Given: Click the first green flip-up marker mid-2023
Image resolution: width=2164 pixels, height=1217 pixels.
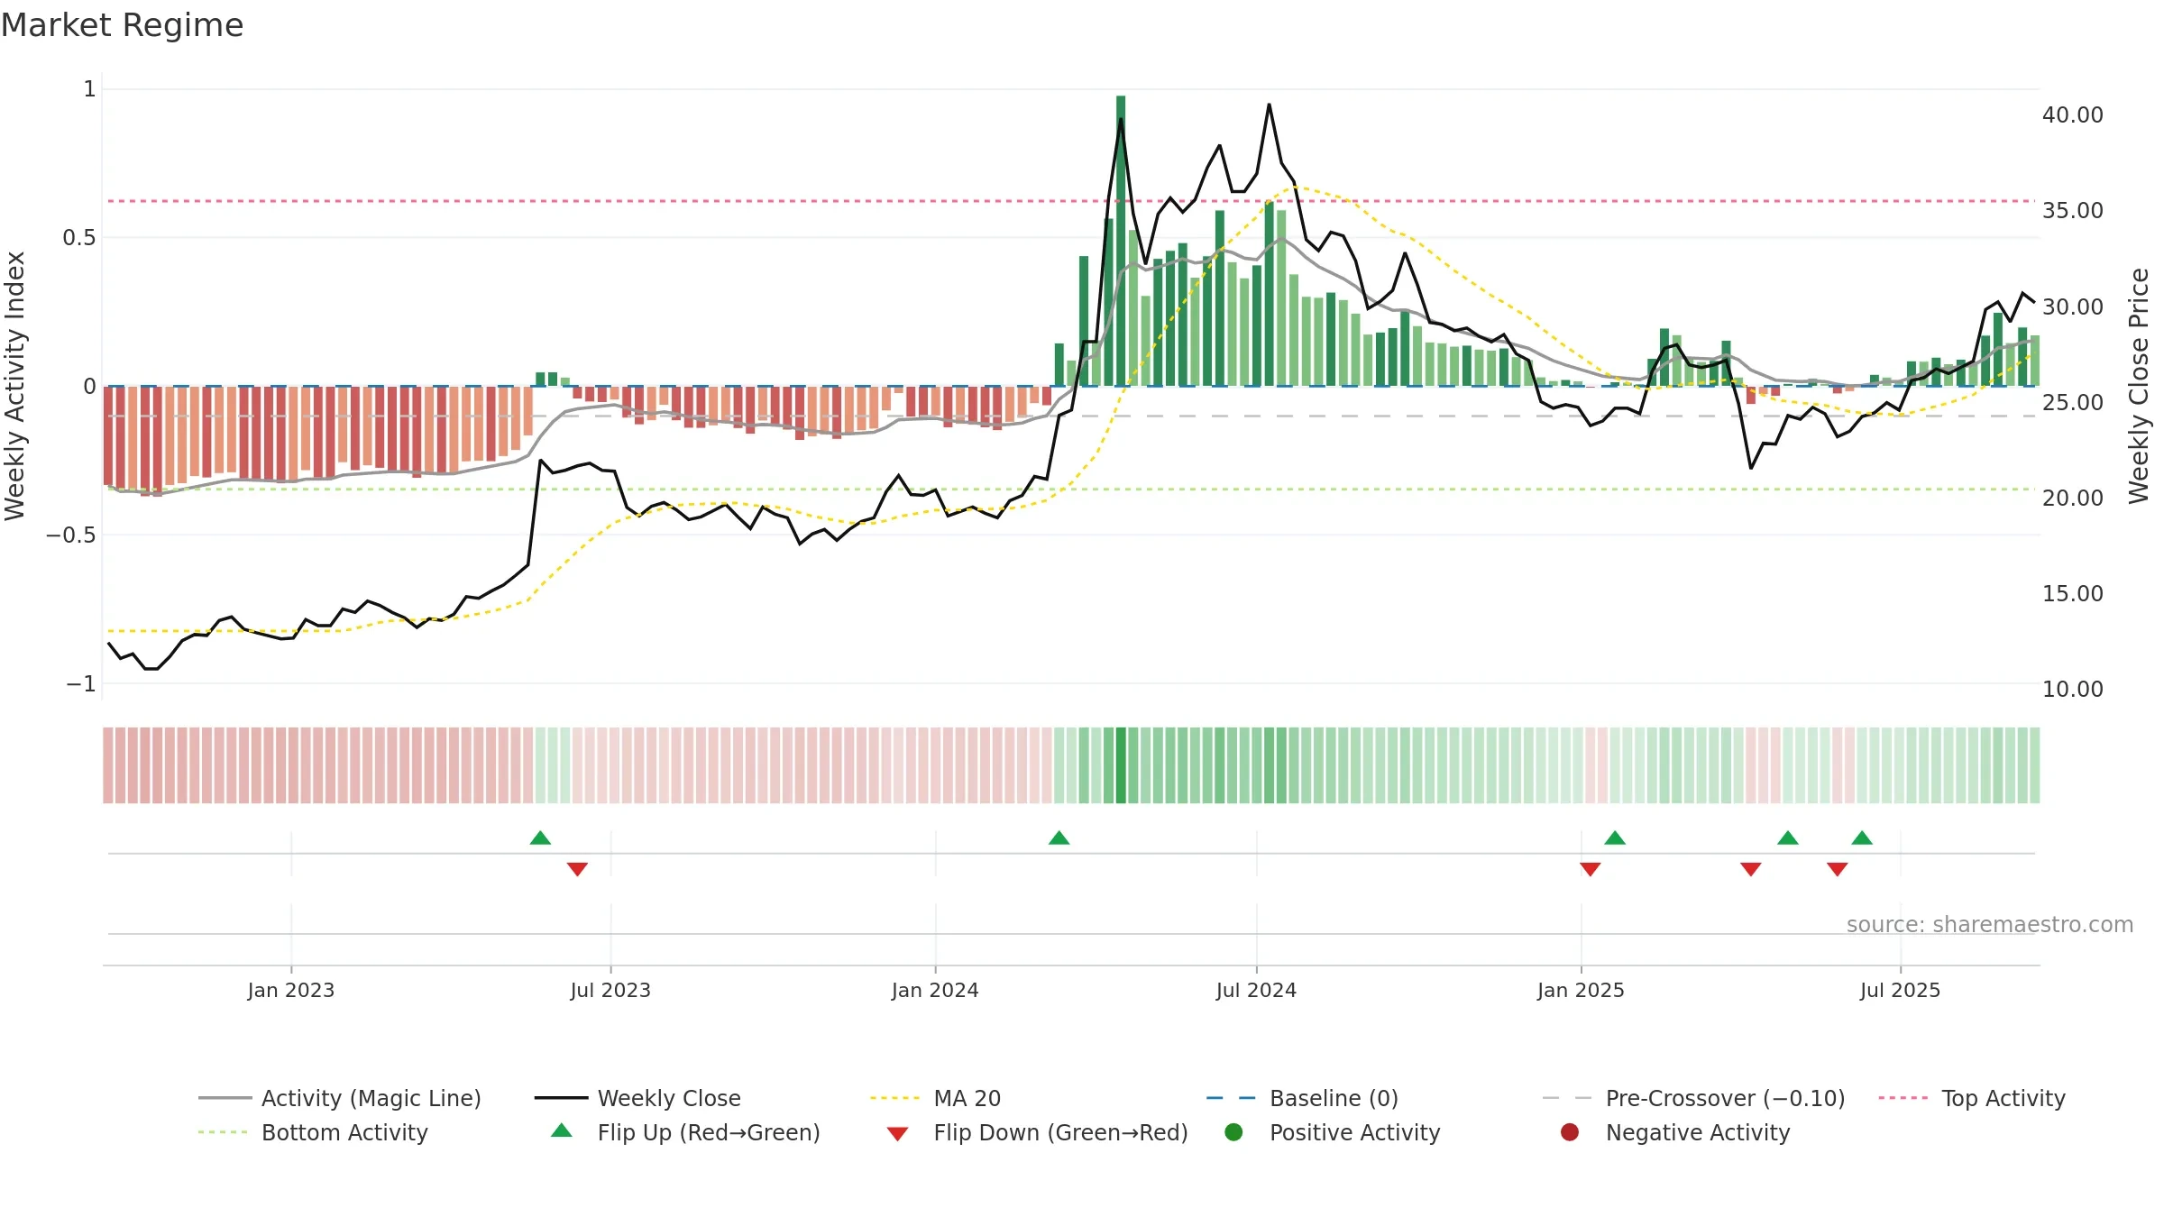Looking at the screenshot, I should 540,837.
